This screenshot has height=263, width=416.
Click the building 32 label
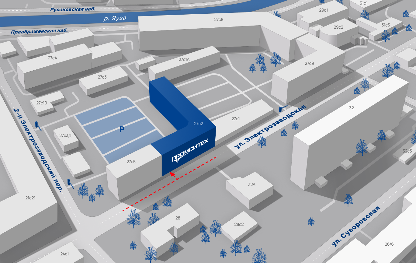click(x=352, y=108)
